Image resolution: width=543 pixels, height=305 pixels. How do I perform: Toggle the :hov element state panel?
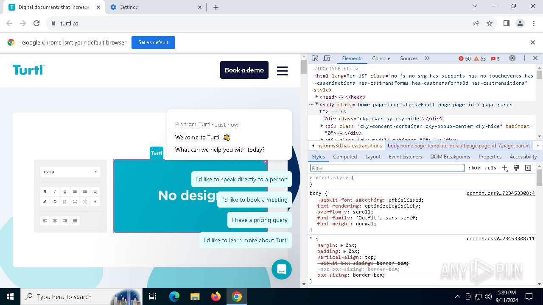tap(474, 168)
